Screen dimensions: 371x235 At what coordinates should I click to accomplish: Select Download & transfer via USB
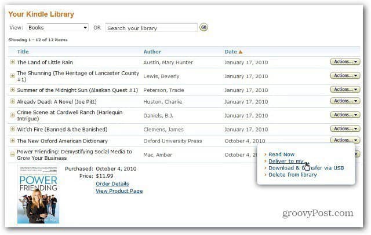pyautogui.click(x=306, y=168)
